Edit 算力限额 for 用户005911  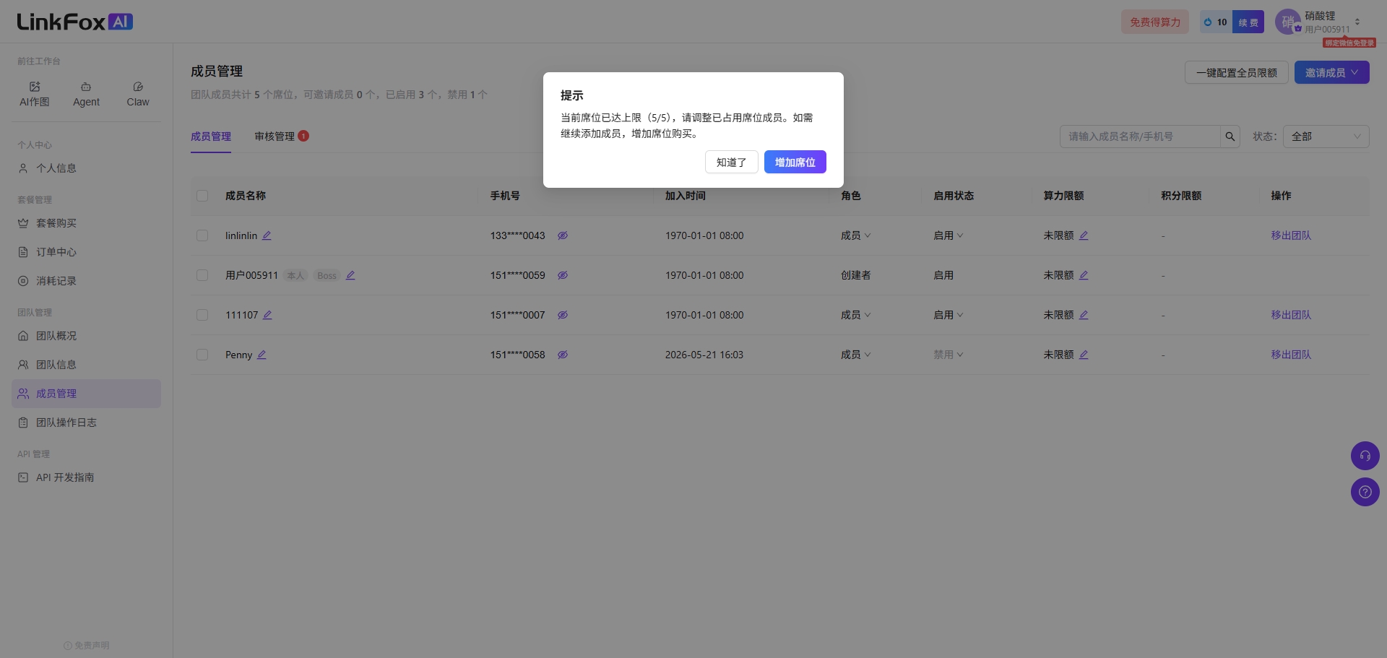click(1084, 275)
